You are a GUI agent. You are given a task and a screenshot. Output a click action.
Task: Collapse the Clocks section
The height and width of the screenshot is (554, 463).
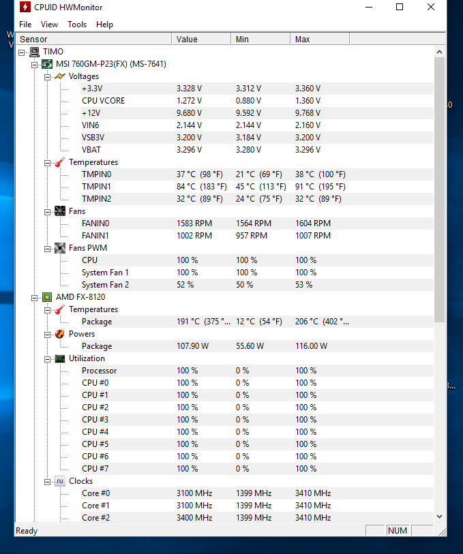[47, 482]
